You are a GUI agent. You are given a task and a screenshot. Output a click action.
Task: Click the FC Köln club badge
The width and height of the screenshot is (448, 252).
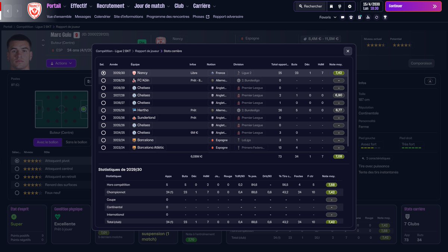coord(134,80)
